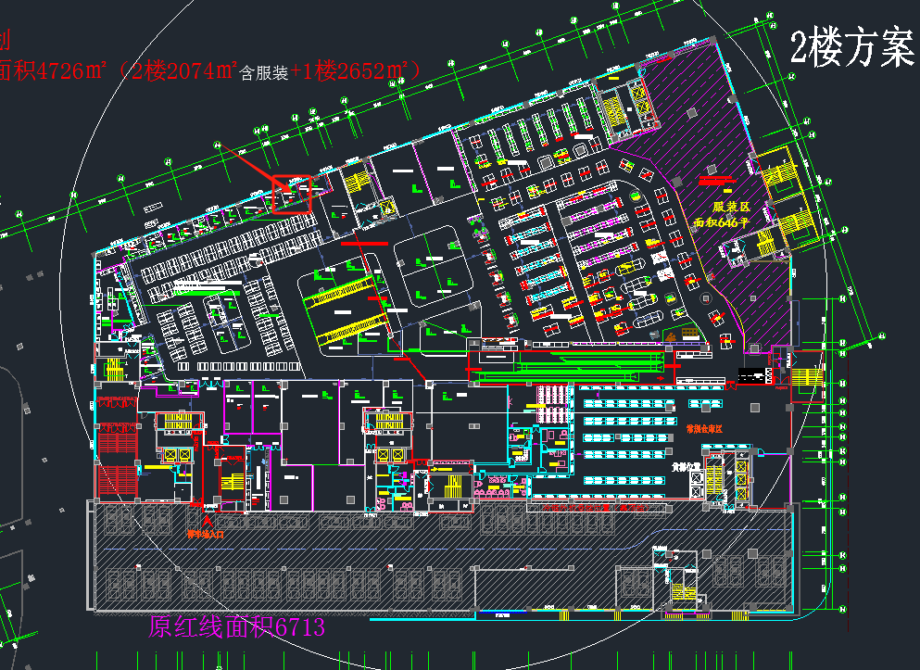
Task: Click the red 1楼2652㎡ area text
Action: [363, 70]
